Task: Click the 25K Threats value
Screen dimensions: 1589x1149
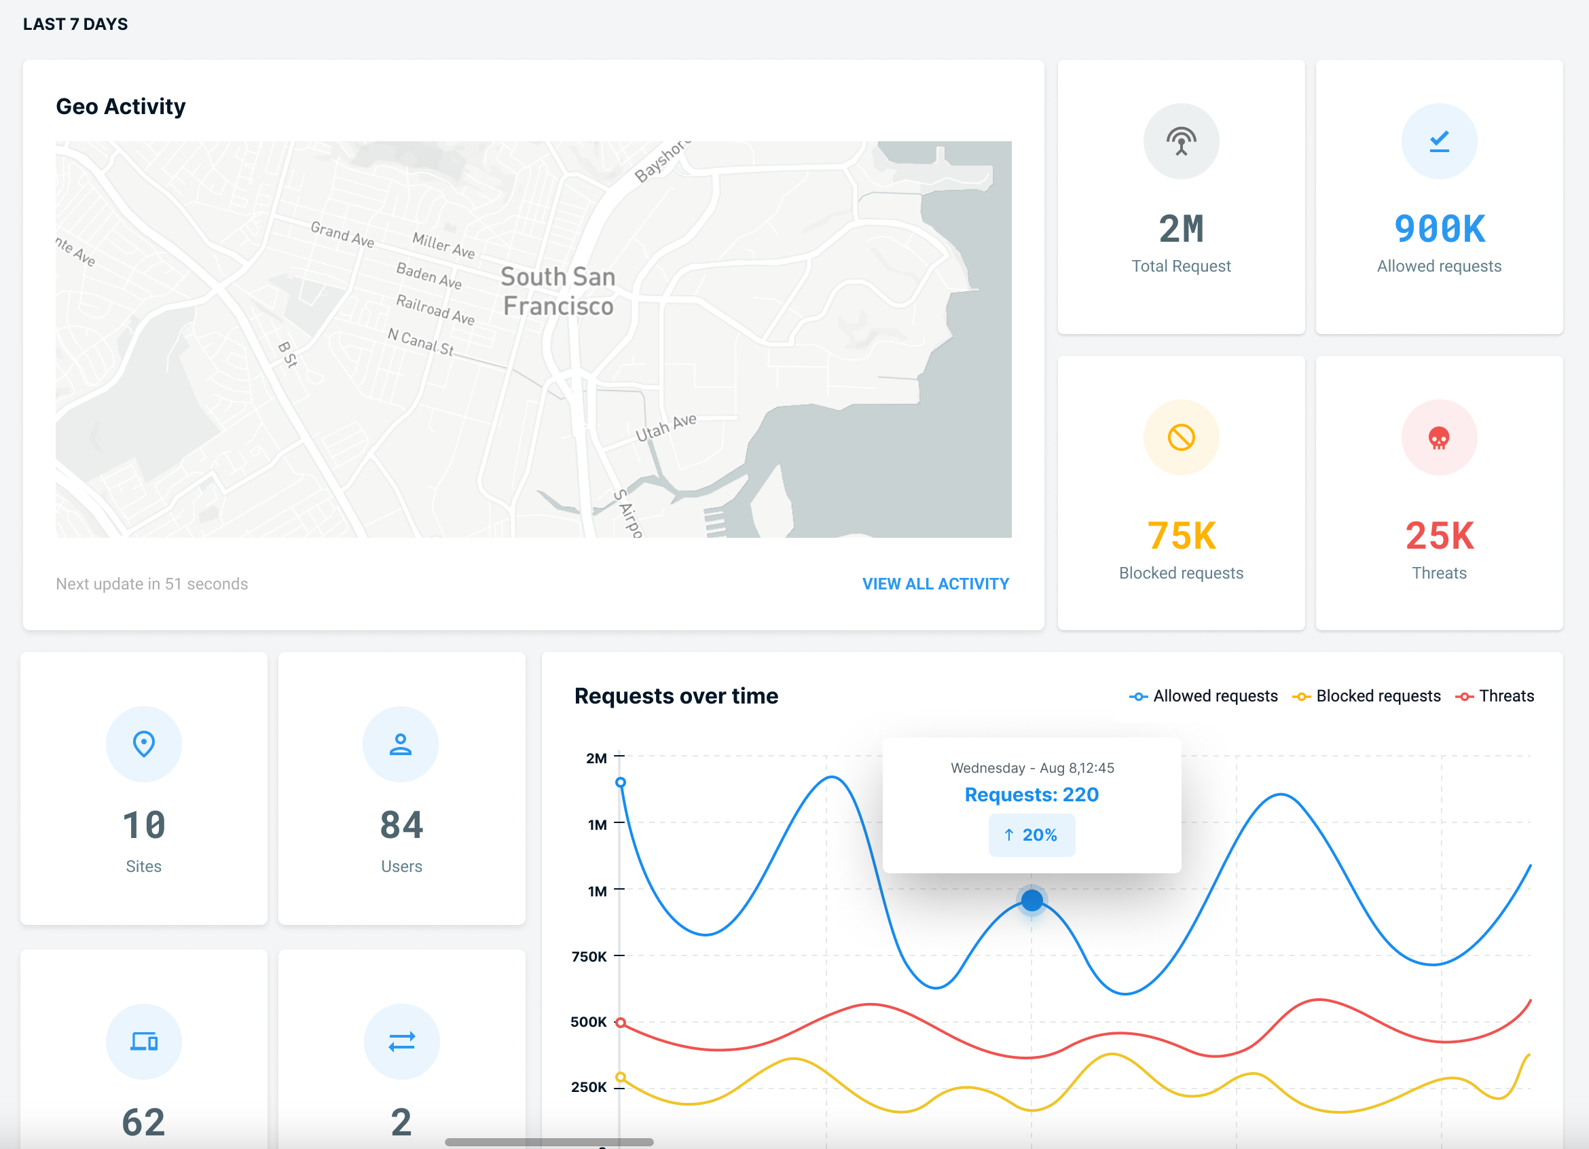Action: (1439, 536)
